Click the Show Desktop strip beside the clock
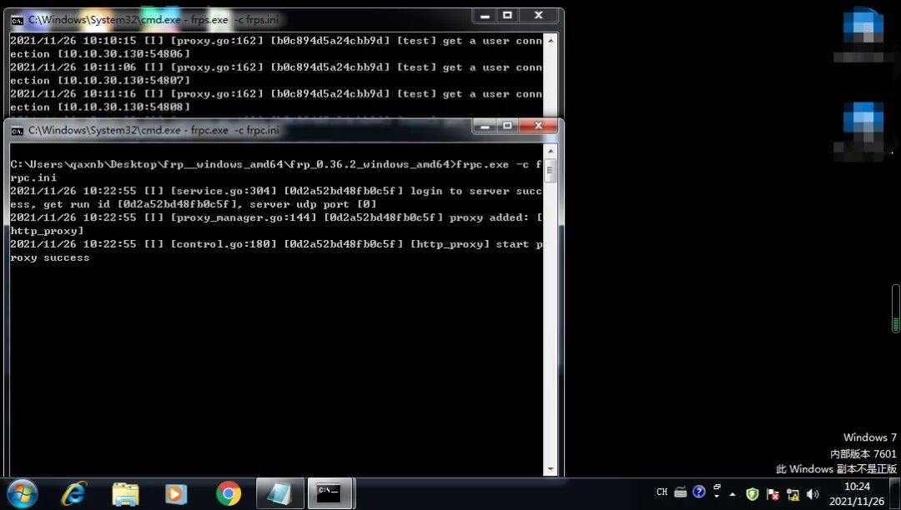Screen dimensions: 901x510 point(895,494)
